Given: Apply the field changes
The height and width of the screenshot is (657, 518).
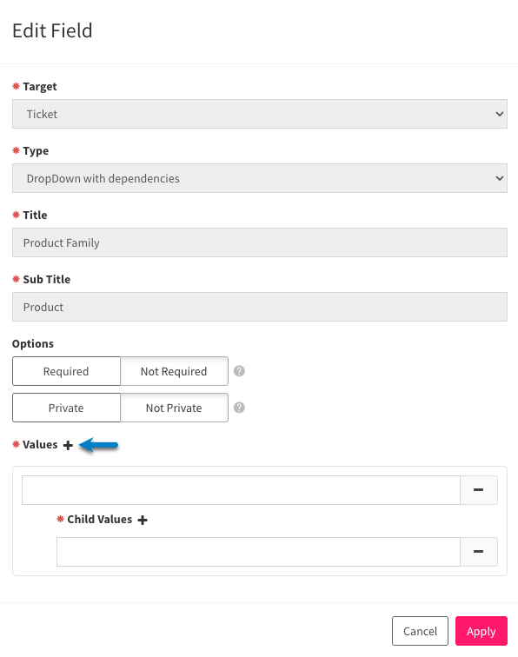Looking at the screenshot, I should (481, 631).
